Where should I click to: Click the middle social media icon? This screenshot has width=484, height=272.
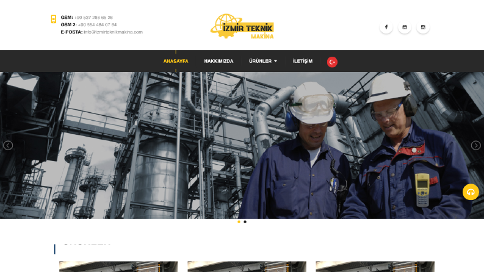[405, 27]
